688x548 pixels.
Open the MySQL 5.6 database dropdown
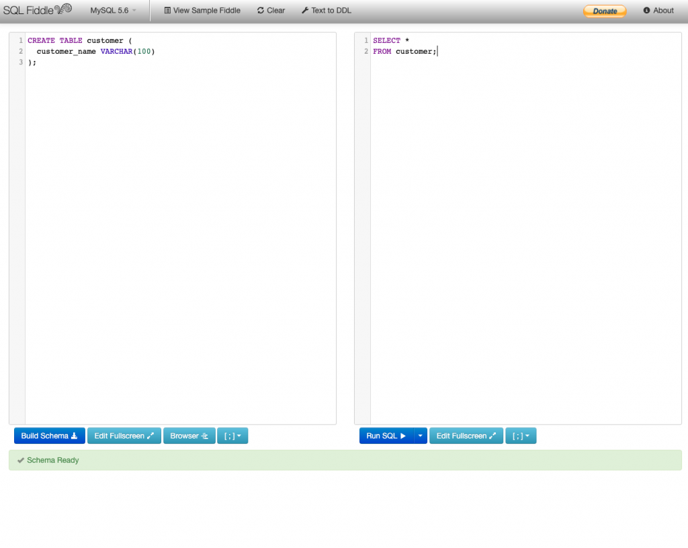click(x=113, y=11)
